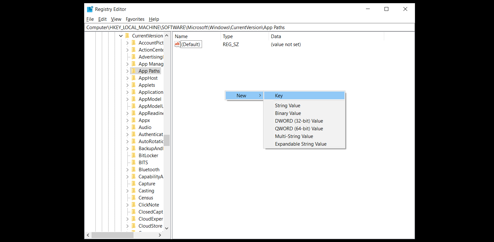Maximize the Registry Editor window
This screenshot has height=242, width=494.
pos(386,9)
